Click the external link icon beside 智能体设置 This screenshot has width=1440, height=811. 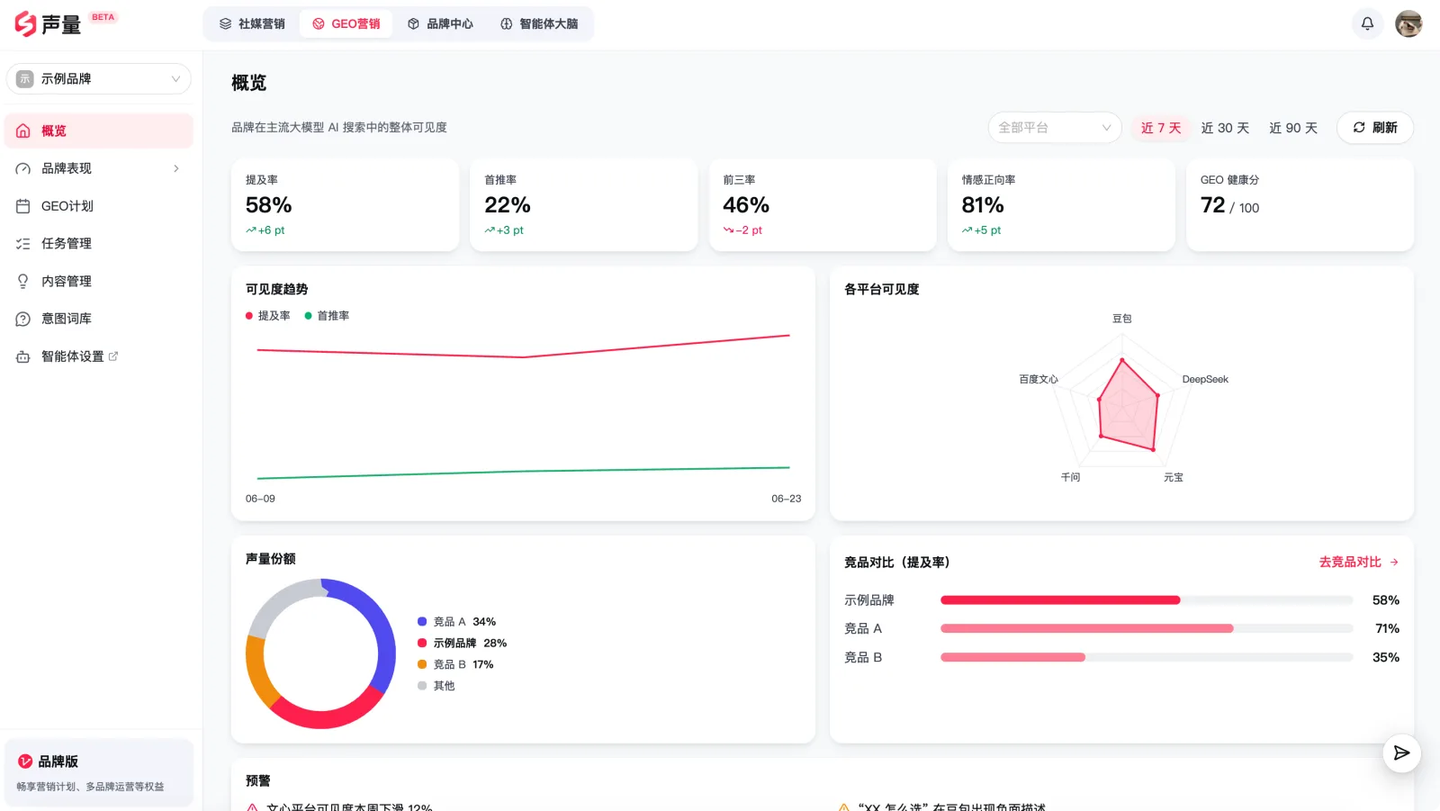(113, 356)
